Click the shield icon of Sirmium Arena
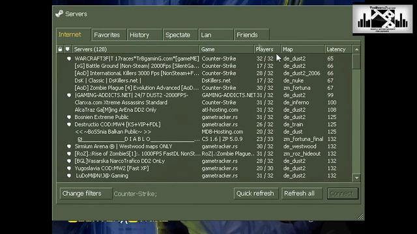 coord(69,146)
